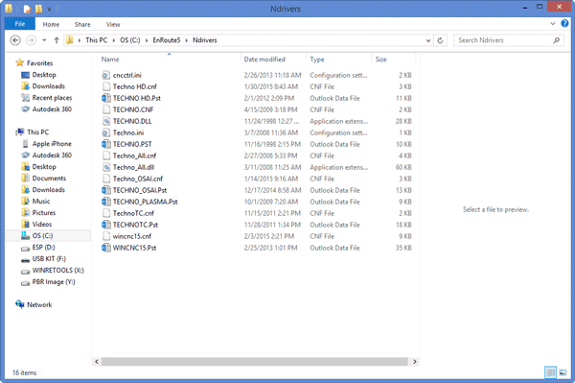Screen dimensions: 575x383
Task: Open PBR Image (Y:) drive
Action: pyautogui.click(x=54, y=281)
